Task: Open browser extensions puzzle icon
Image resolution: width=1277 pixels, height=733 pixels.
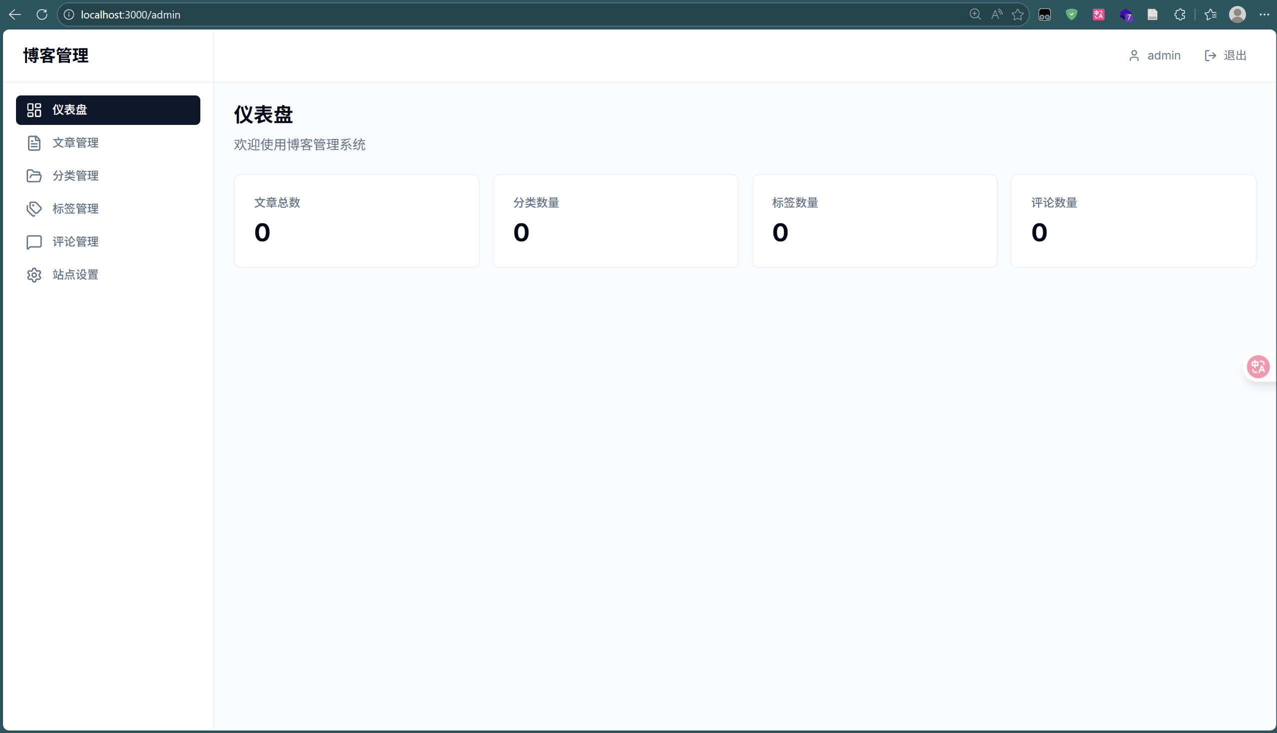Action: coord(1180,14)
